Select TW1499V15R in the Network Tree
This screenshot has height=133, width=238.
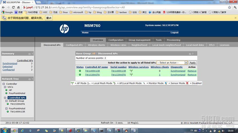18,111
